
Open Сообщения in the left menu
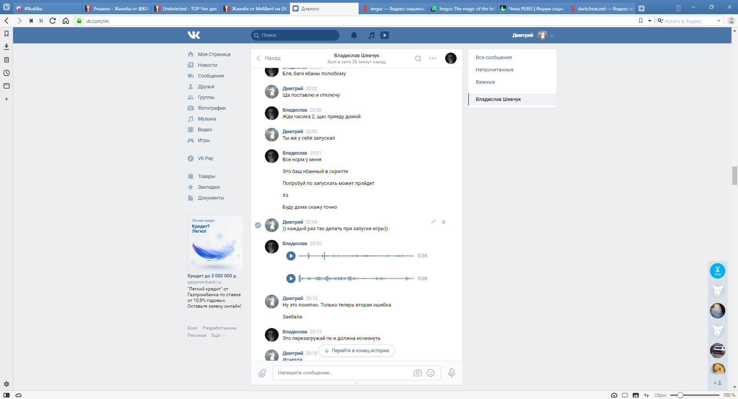(211, 76)
